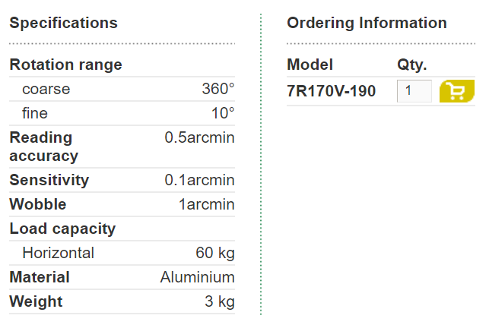Click the 360° coarse rotation value
489x328 pixels.
coord(218,89)
